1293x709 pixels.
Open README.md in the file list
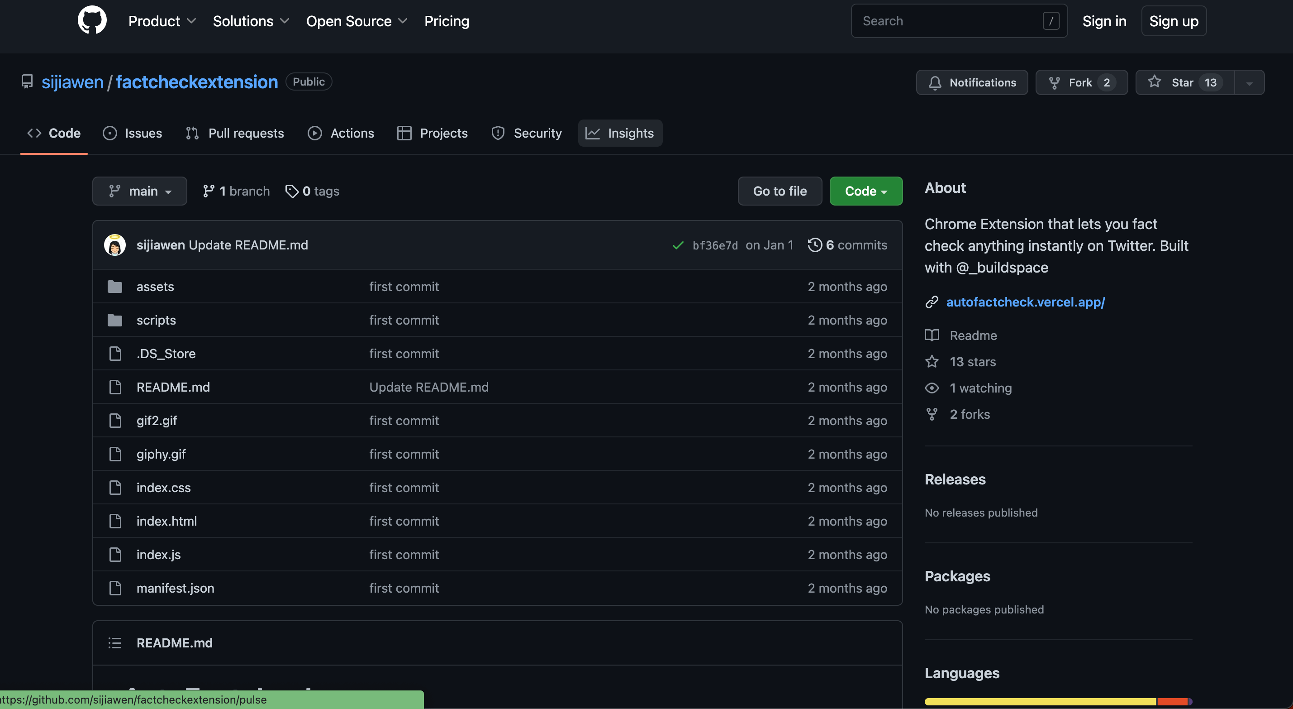coord(173,387)
